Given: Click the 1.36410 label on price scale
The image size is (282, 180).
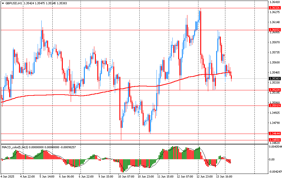Looking at the screenshot, I should [275, 2].
